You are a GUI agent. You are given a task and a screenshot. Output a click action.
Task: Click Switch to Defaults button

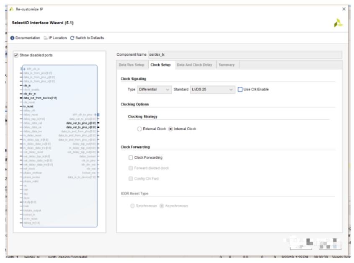pyautogui.click(x=90, y=38)
